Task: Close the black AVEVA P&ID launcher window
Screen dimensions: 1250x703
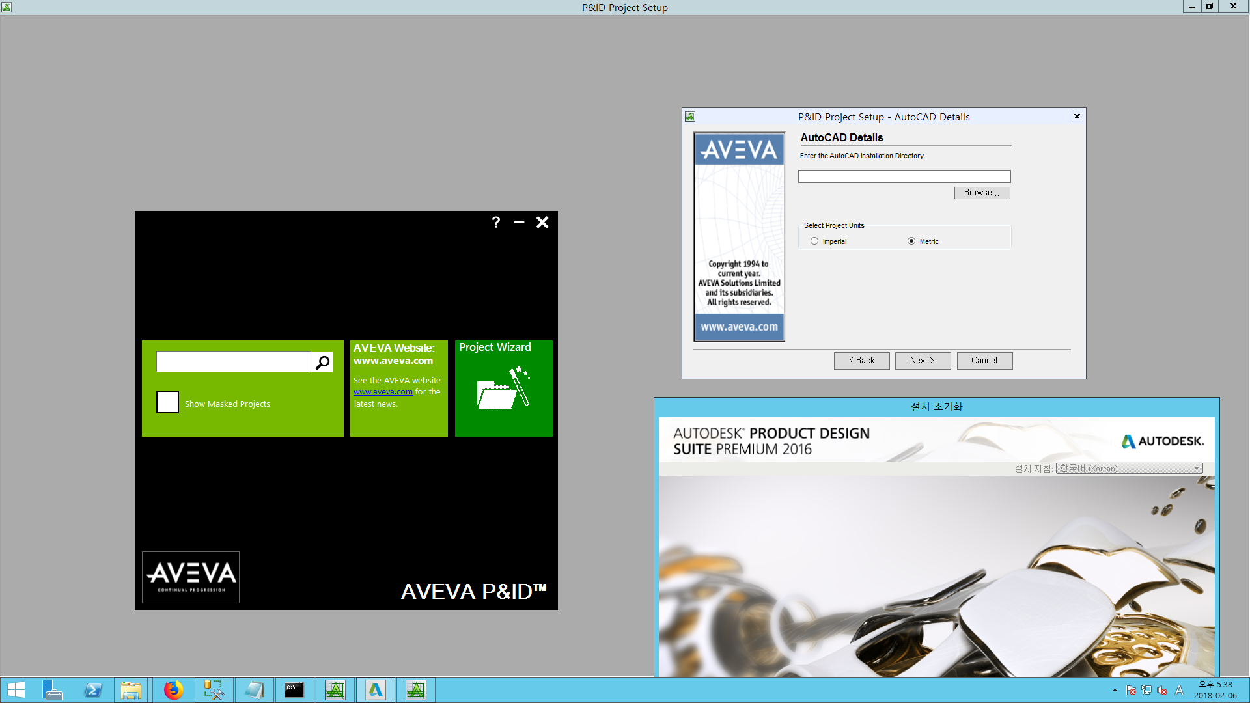Action: point(542,223)
